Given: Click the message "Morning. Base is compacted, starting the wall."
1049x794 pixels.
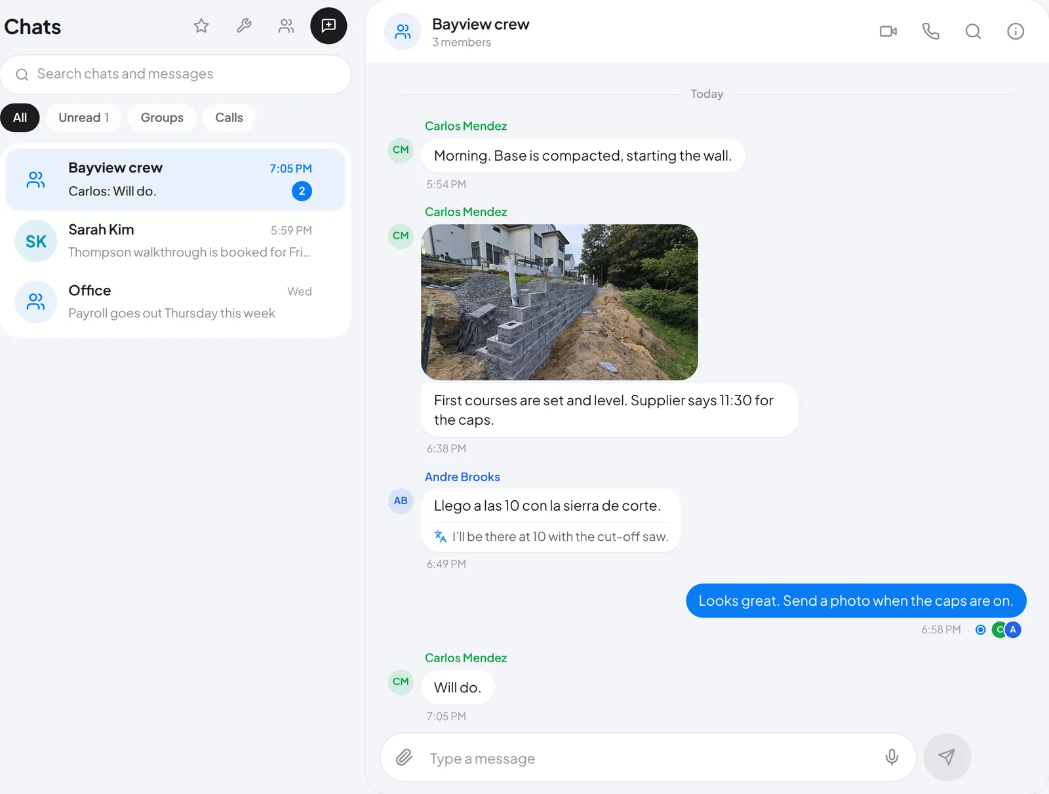Looking at the screenshot, I should click(x=583, y=155).
